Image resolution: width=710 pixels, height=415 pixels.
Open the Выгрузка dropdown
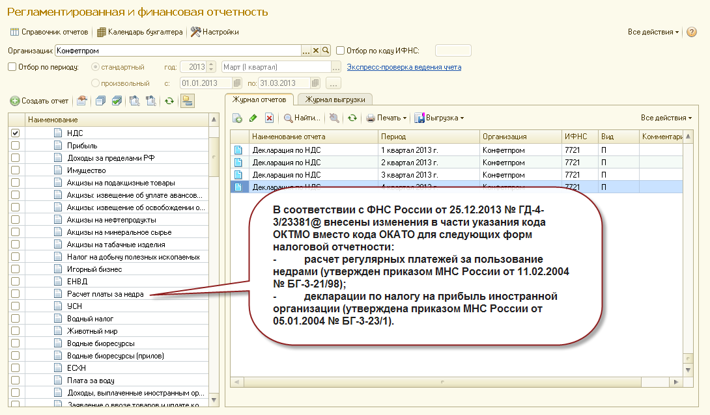[439, 118]
